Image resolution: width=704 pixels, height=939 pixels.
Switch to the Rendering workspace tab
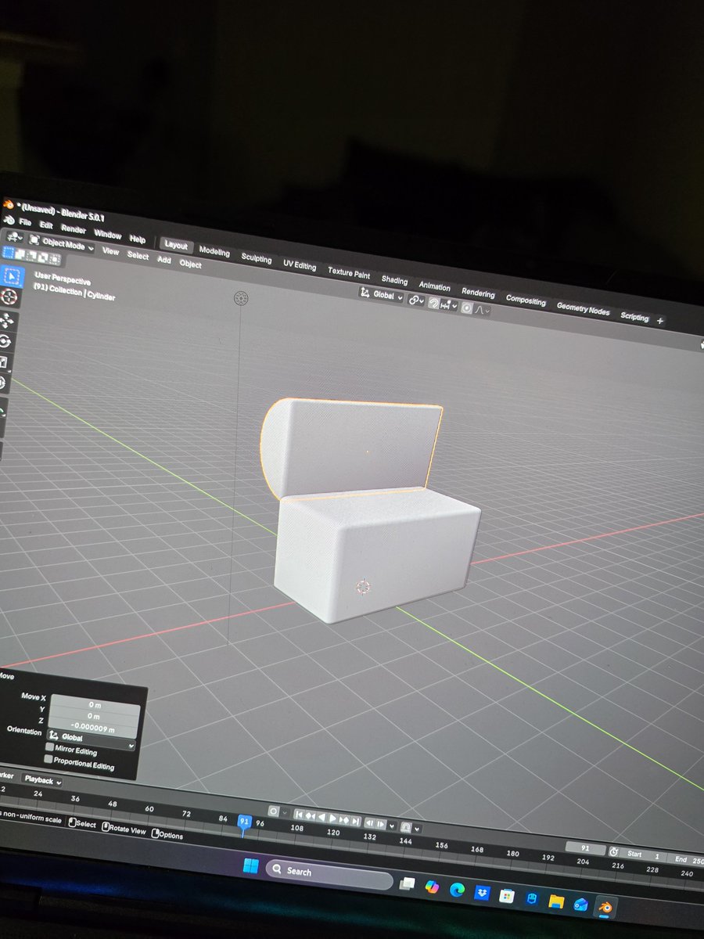coord(478,293)
